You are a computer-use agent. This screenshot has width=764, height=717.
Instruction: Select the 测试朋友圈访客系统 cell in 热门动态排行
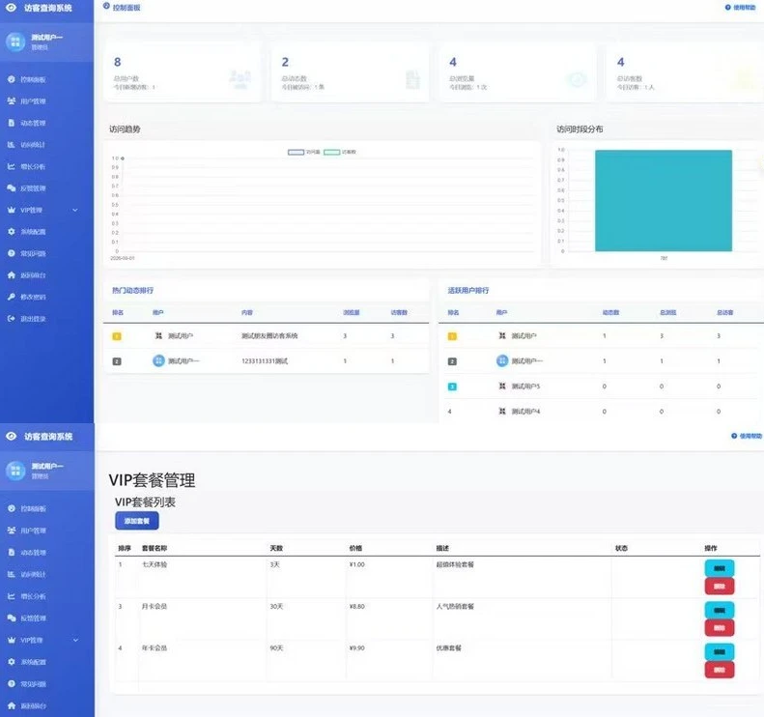[x=269, y=336]
